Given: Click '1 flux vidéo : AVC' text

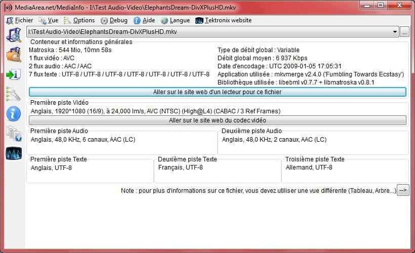Looking at the screenshot, I should point(52,58).
